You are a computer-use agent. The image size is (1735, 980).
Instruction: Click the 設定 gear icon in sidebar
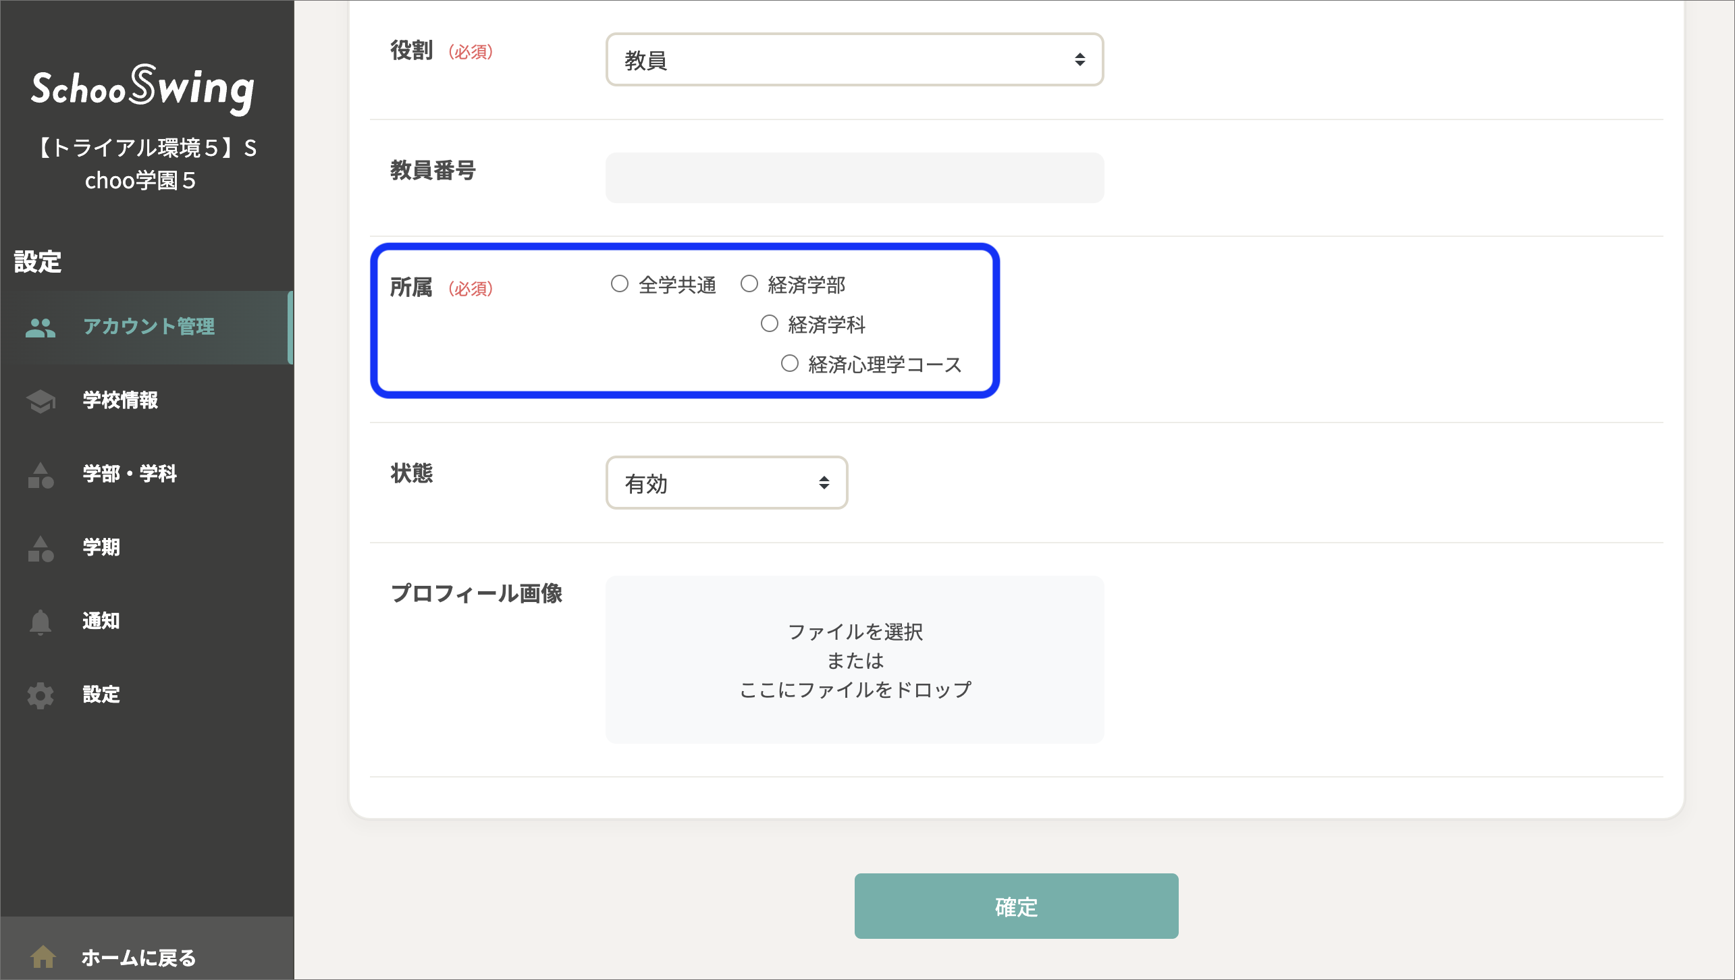pos(41,695)
